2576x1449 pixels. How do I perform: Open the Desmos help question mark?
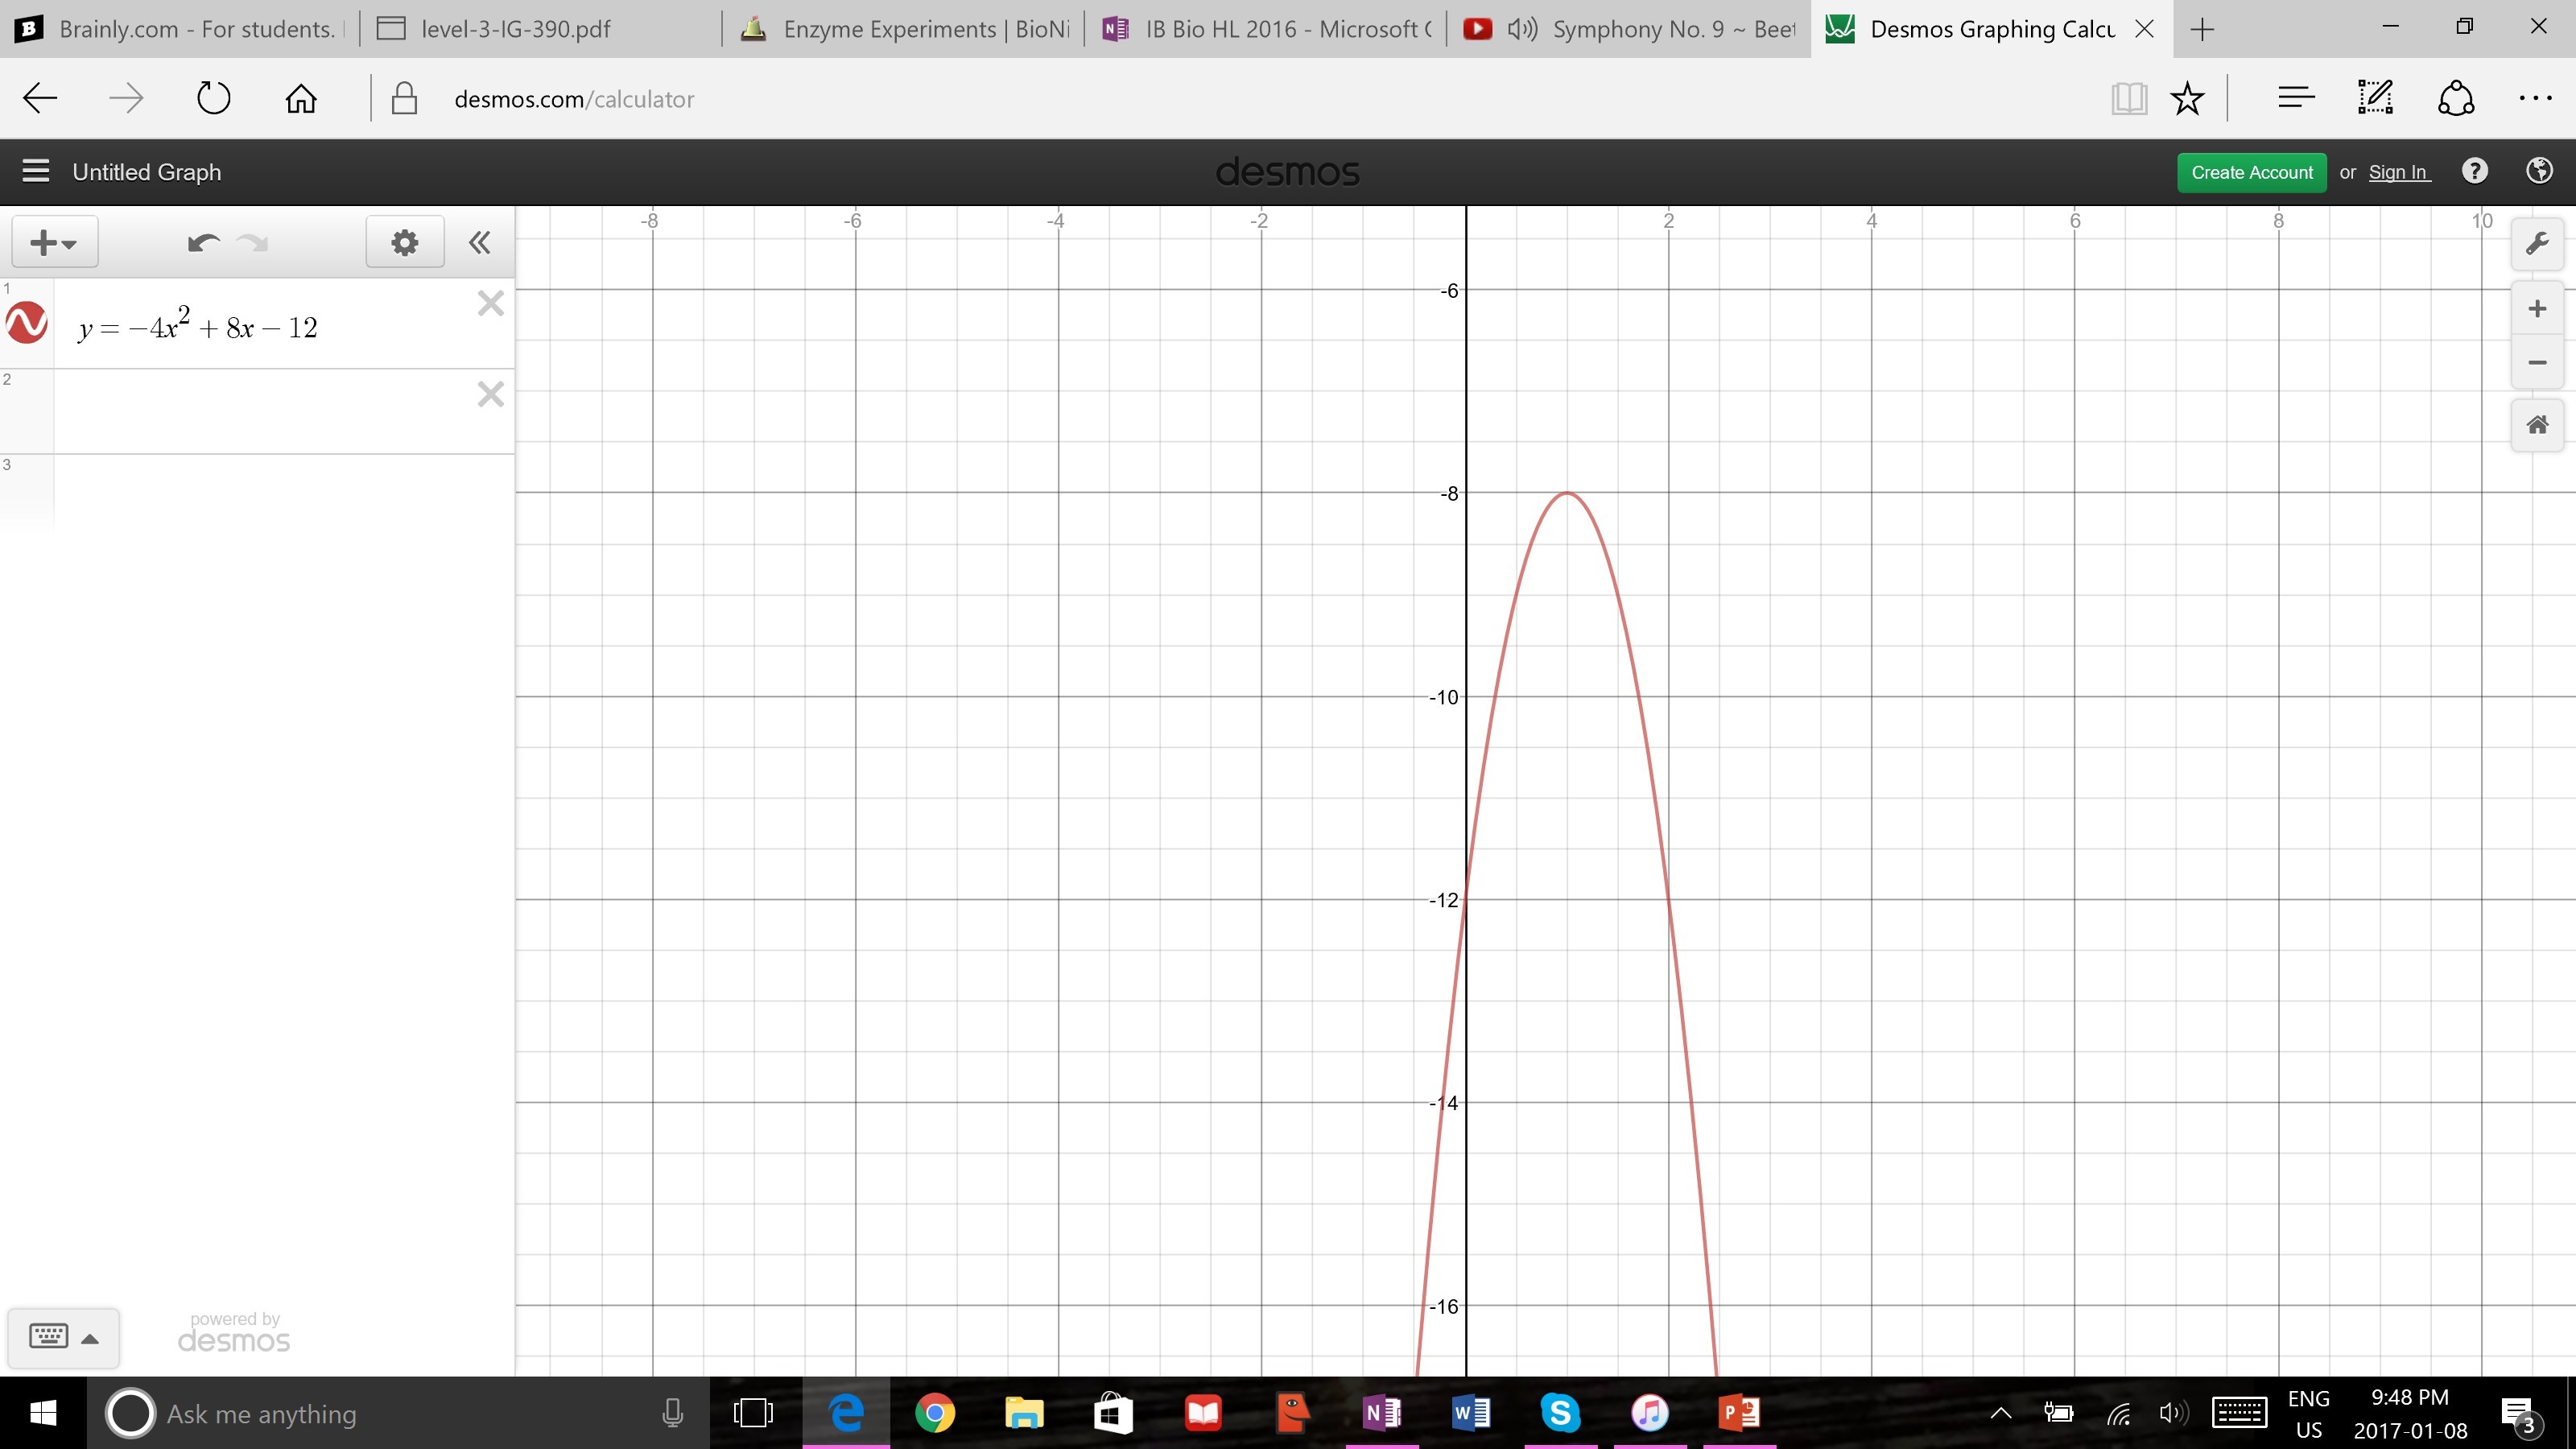coord(2474,172)
